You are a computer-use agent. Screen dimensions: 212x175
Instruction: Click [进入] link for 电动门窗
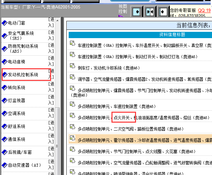tap(51, 23)
